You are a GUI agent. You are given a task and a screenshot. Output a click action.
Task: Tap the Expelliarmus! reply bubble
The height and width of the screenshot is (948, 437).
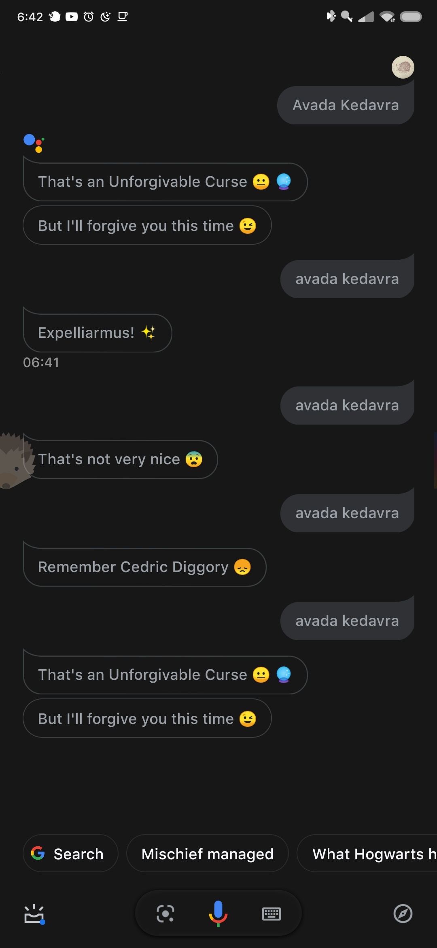[x=98, y=333]
